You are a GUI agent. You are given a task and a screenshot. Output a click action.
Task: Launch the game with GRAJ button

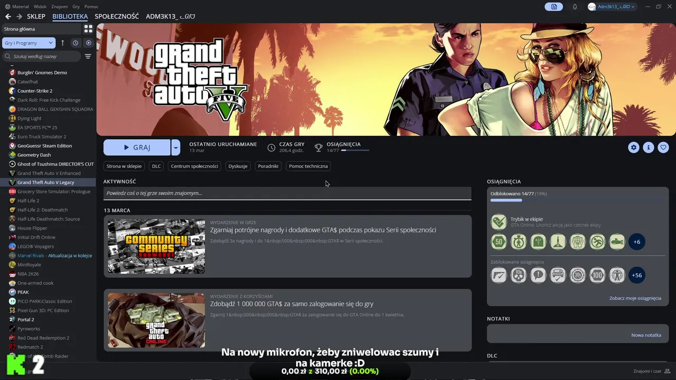coord(137,148)
